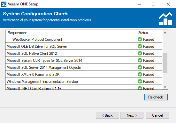Image resolution: width=176 pixels, height=123 pixels.
Task: Click check icon for SQL Server 2014 Management Objects
Action: point(140,67)
